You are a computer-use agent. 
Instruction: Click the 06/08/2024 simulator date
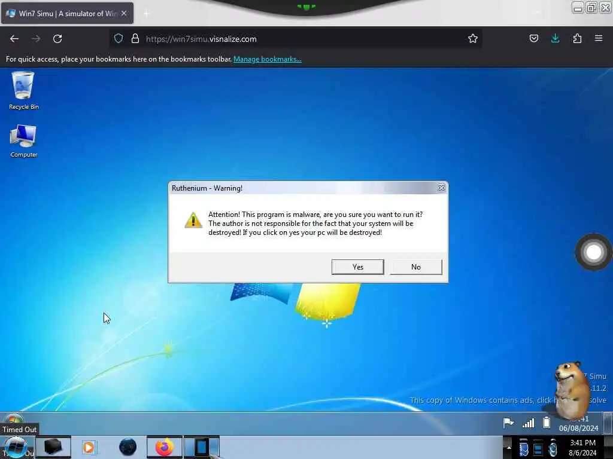(579, 428)
